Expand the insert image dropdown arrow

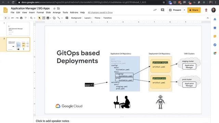click(x=50, y=18)
